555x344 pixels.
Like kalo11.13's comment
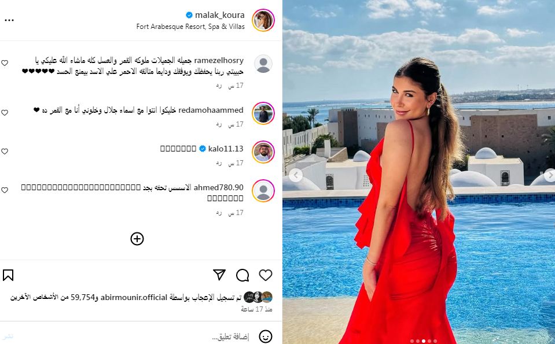pyautogui.click(x=5, y=151)
